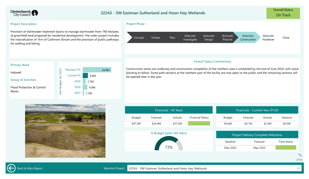Click the Financials - All Years header
309x179 pixels.
169,110
